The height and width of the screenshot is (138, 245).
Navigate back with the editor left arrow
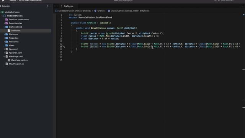pos(55,6)
